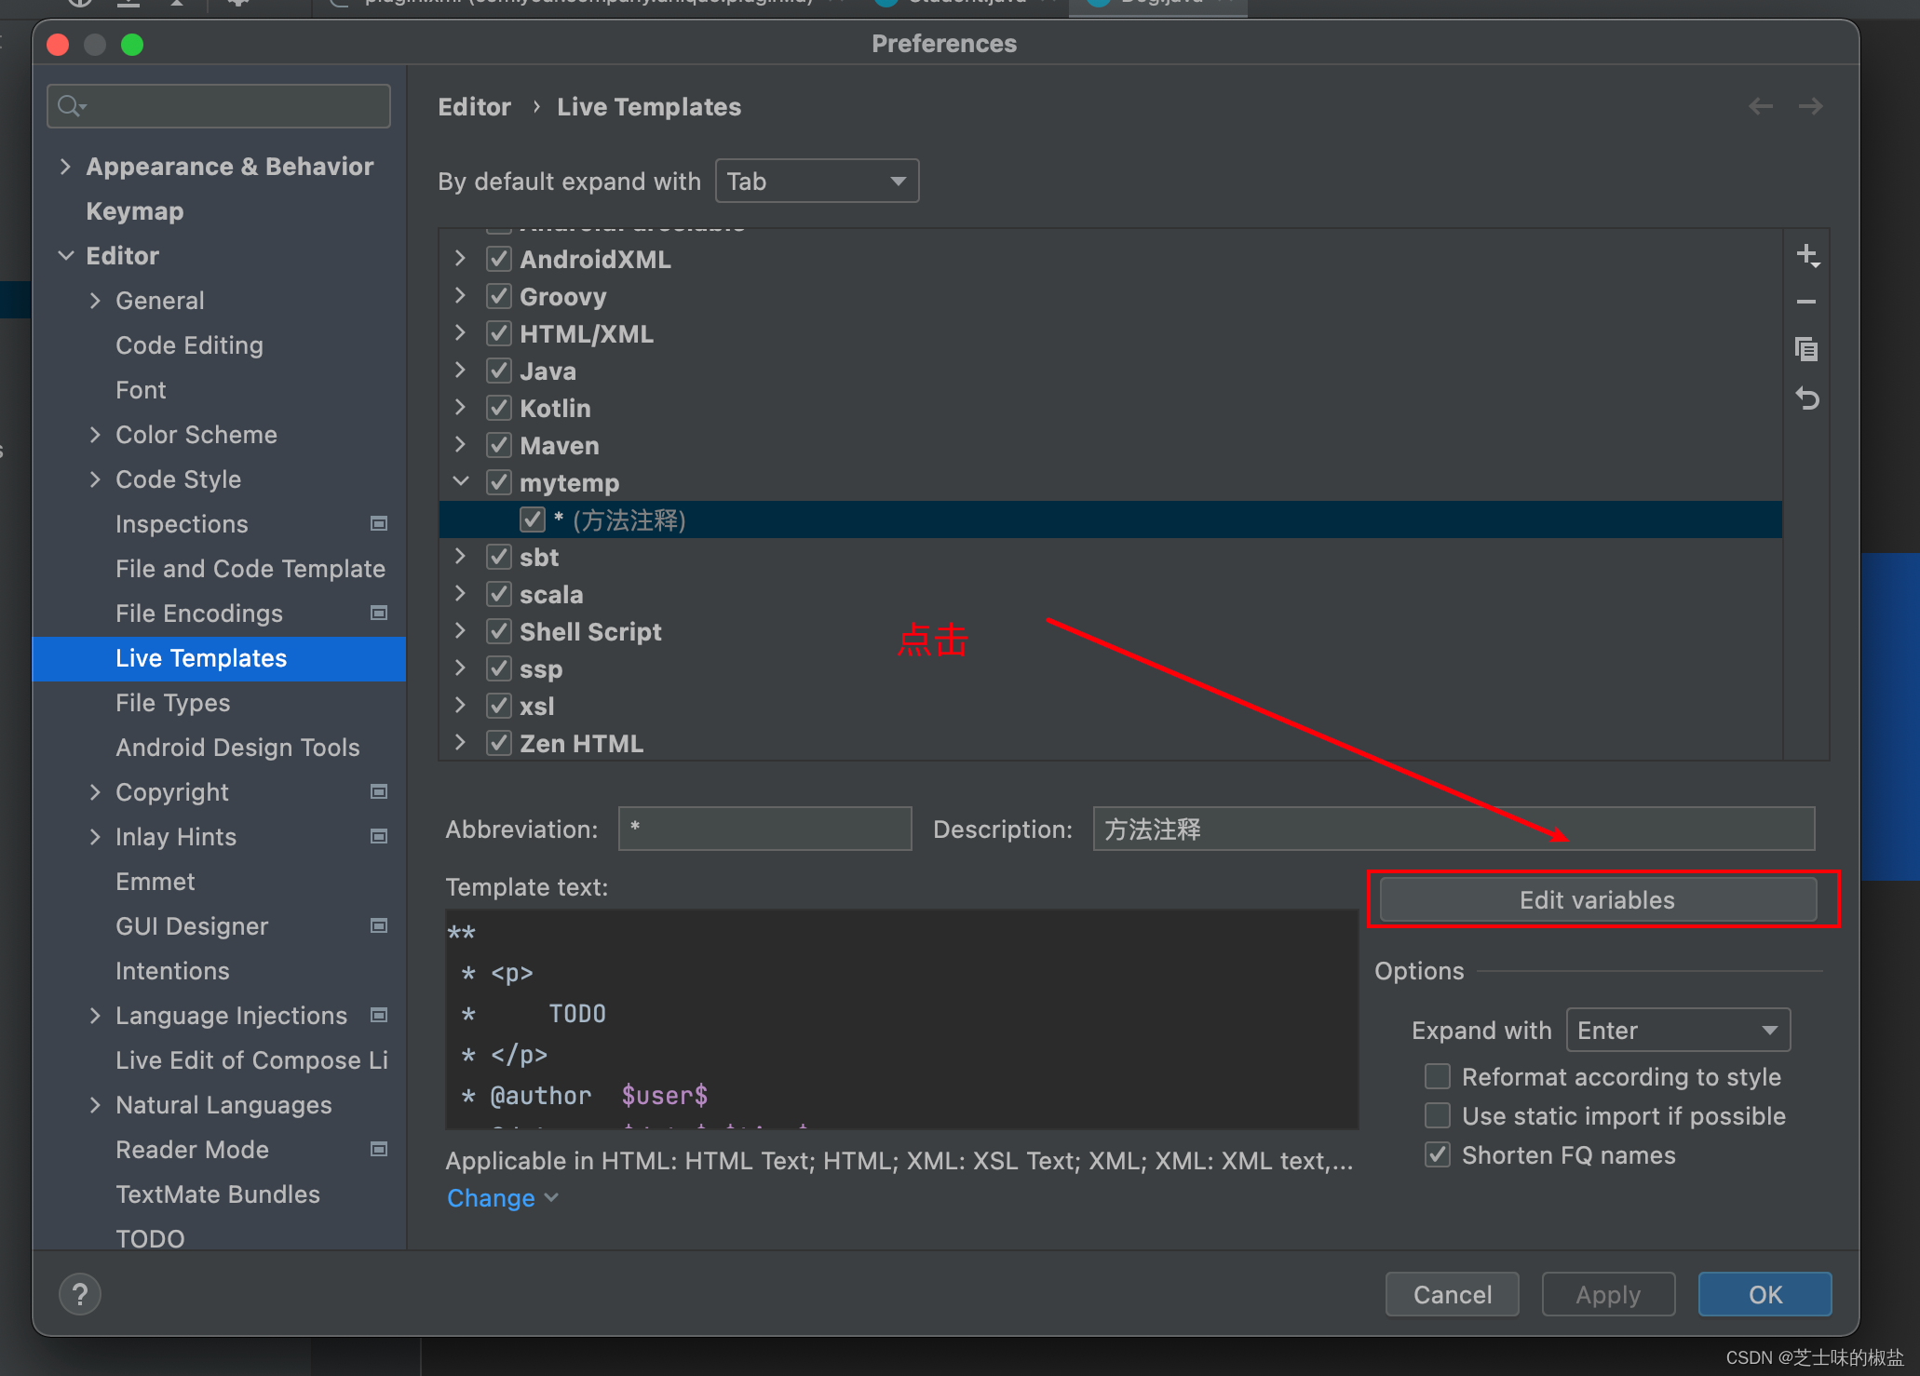Click the Change applicable contexts link
This screenshot has height=1376, width=1920.
(492, 1198)
